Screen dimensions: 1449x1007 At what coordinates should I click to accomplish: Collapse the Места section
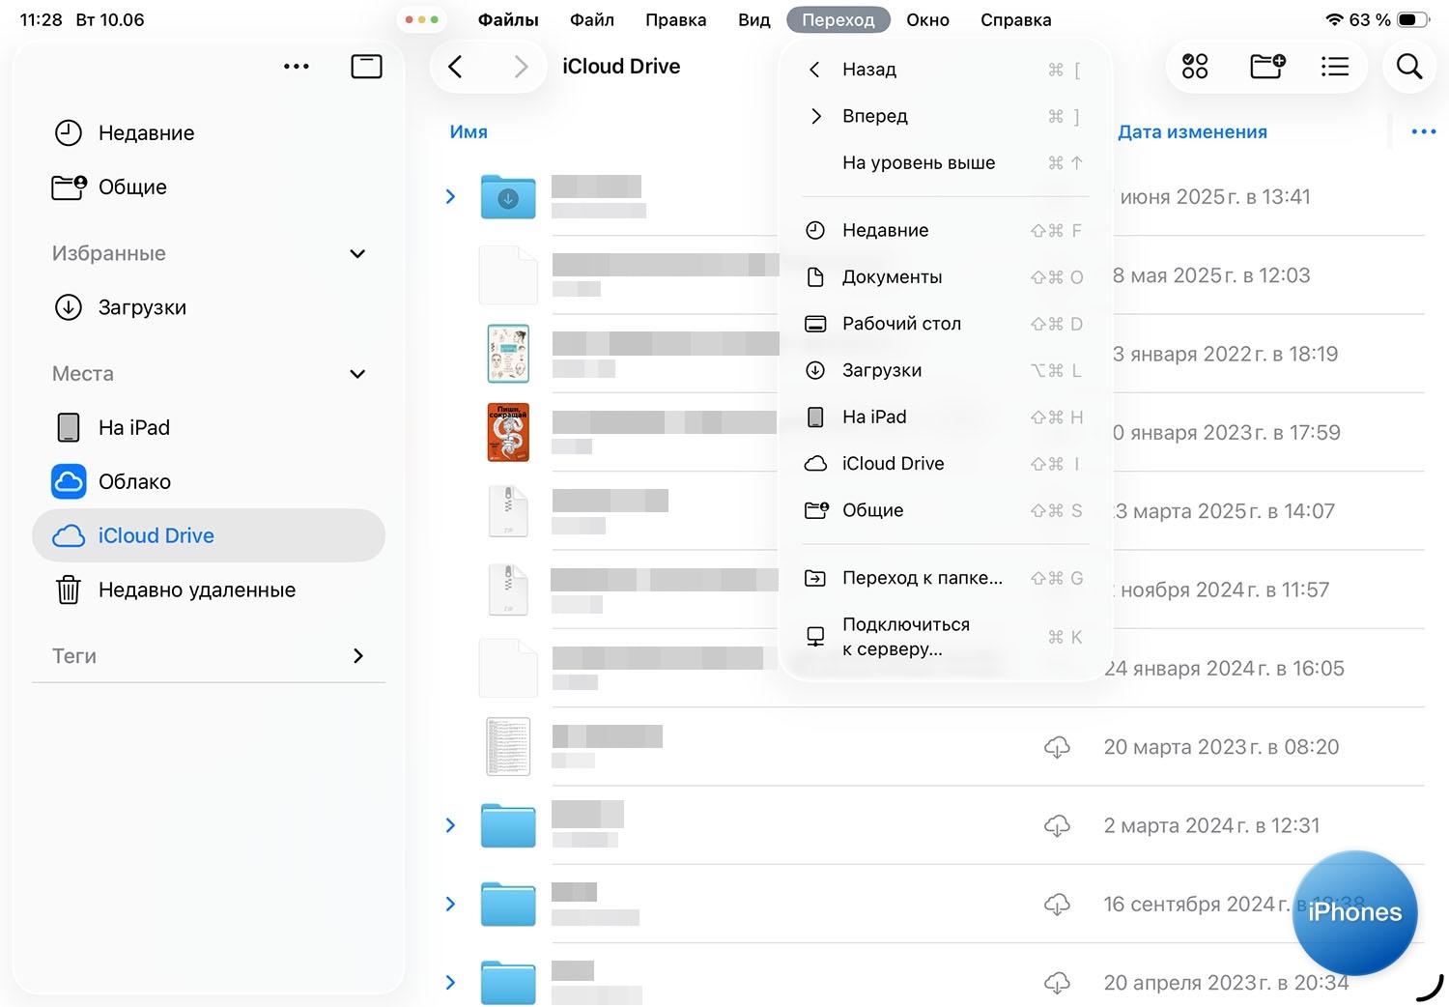point(357,374)
